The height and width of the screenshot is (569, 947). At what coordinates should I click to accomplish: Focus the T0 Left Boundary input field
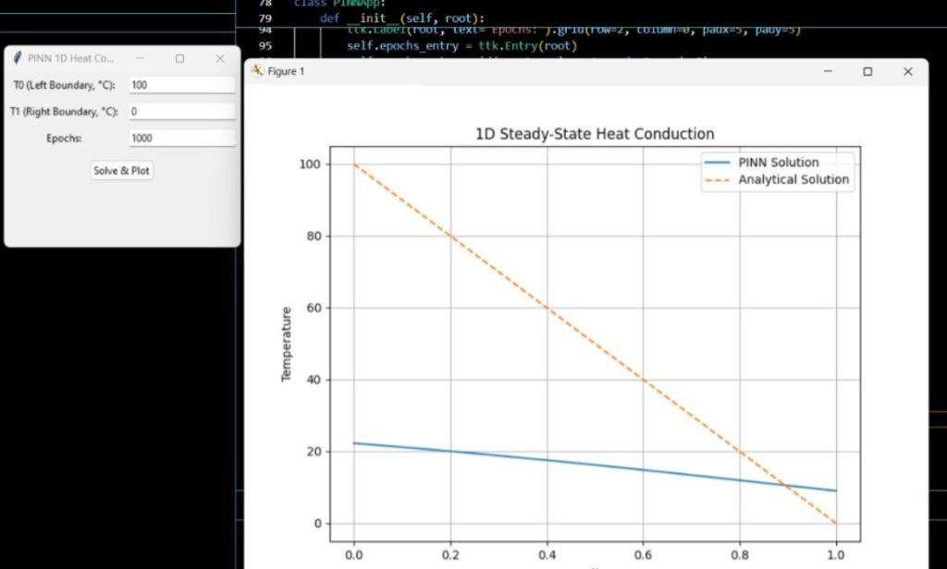pyautogui.click(x=181, y=85)
